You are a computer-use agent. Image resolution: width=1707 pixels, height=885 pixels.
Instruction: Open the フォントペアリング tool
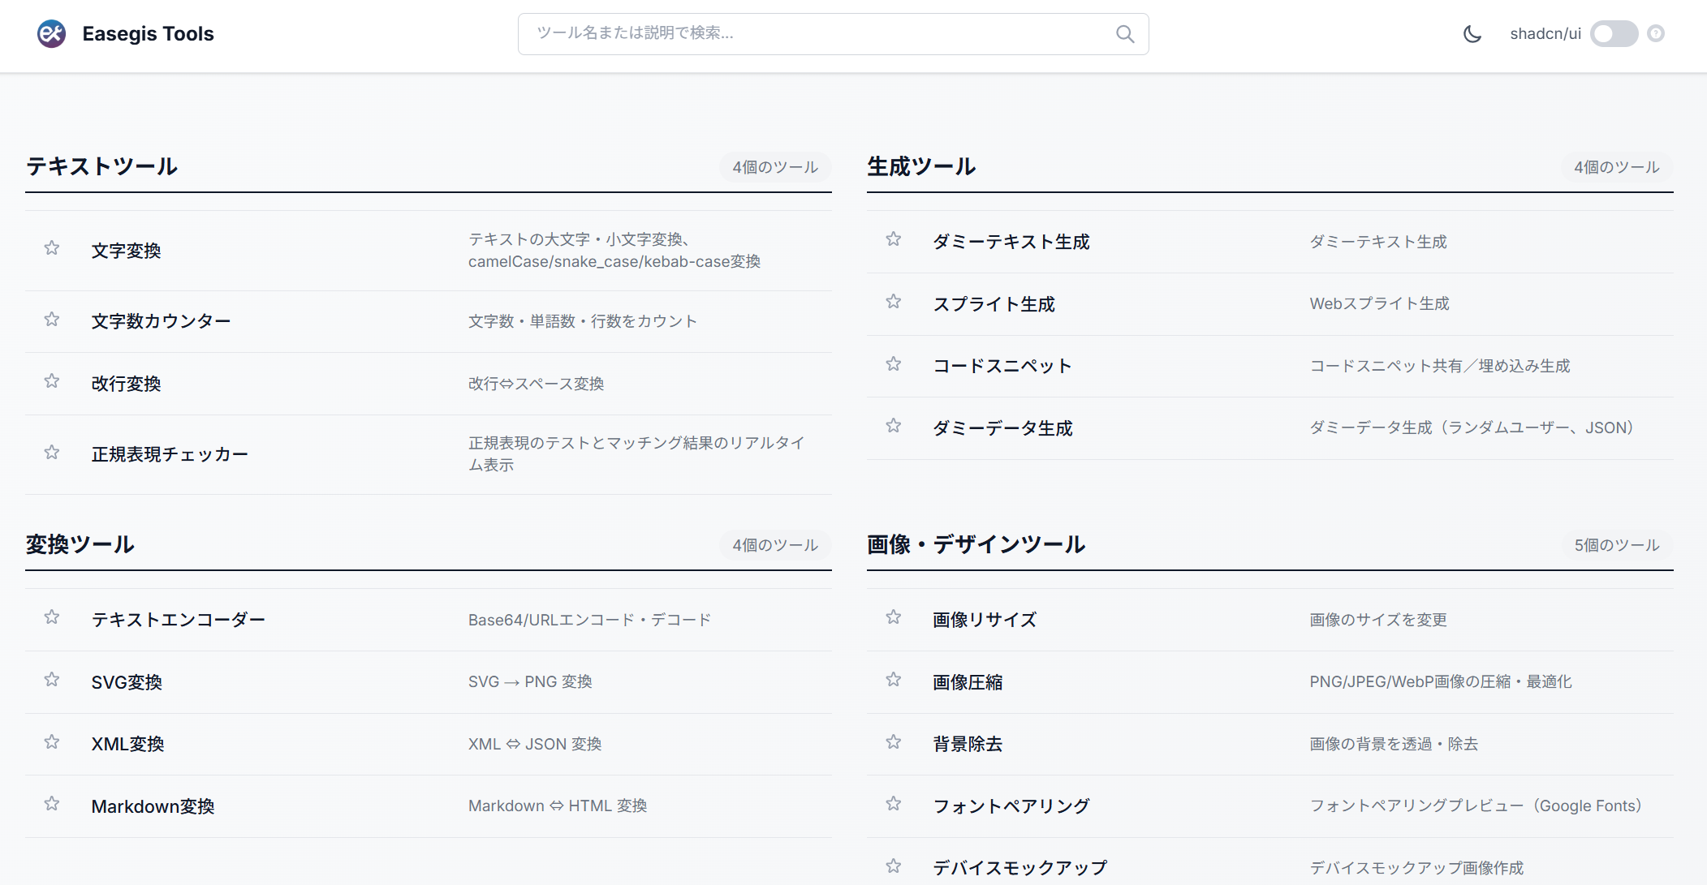tap(1011, 806)
